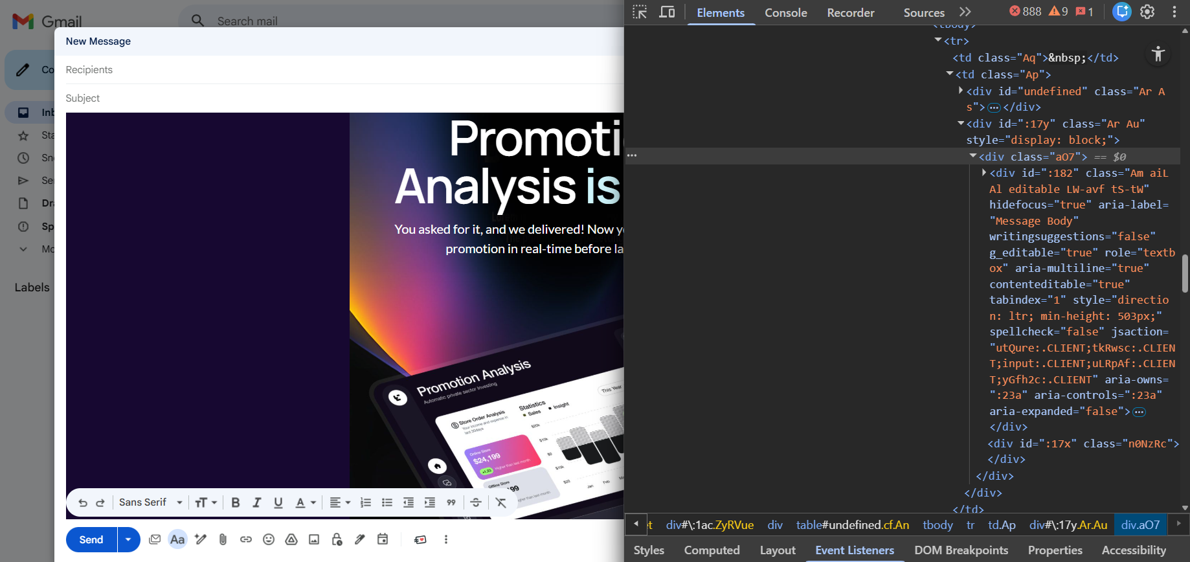Toggle underline formatting

278,502
